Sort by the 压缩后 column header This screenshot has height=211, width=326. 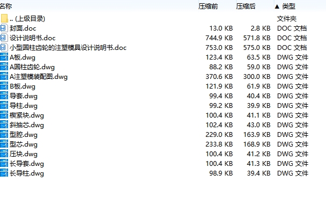pyautogui.click(x=246, y=6)
